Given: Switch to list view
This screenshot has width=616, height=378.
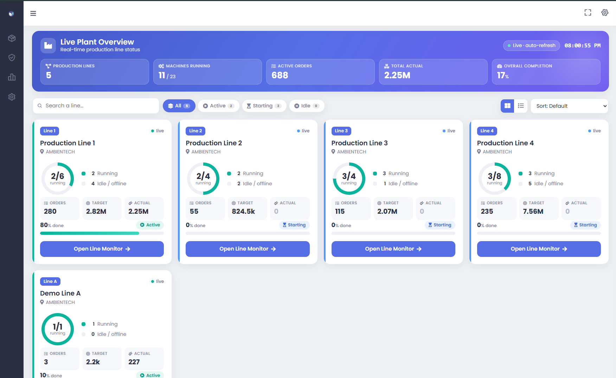Looking at the screenshot, I should pyautogui.click(x=521, y=106).
